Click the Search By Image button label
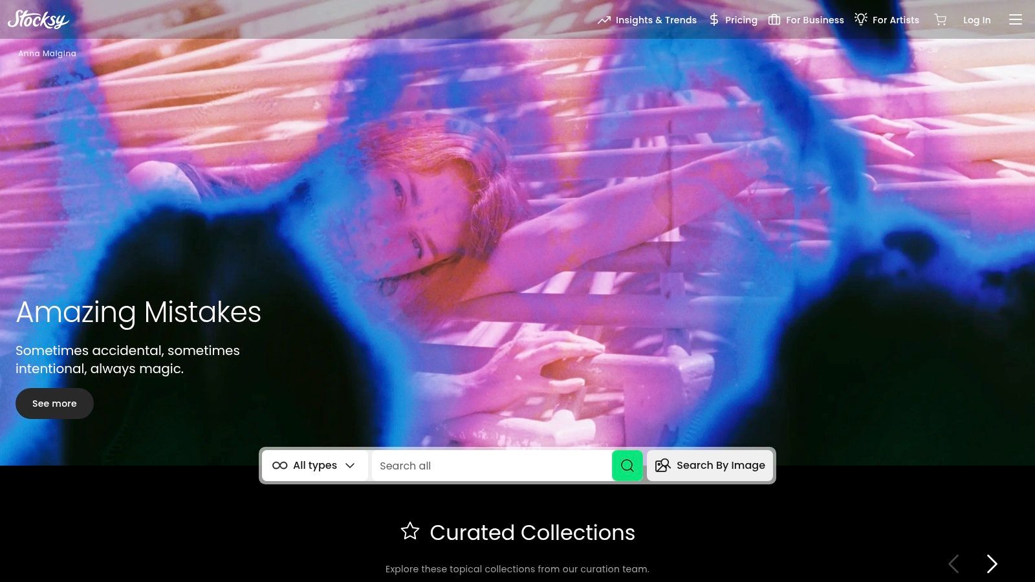This screenshot has height=582, width=1035. click(x=721, y=466)
